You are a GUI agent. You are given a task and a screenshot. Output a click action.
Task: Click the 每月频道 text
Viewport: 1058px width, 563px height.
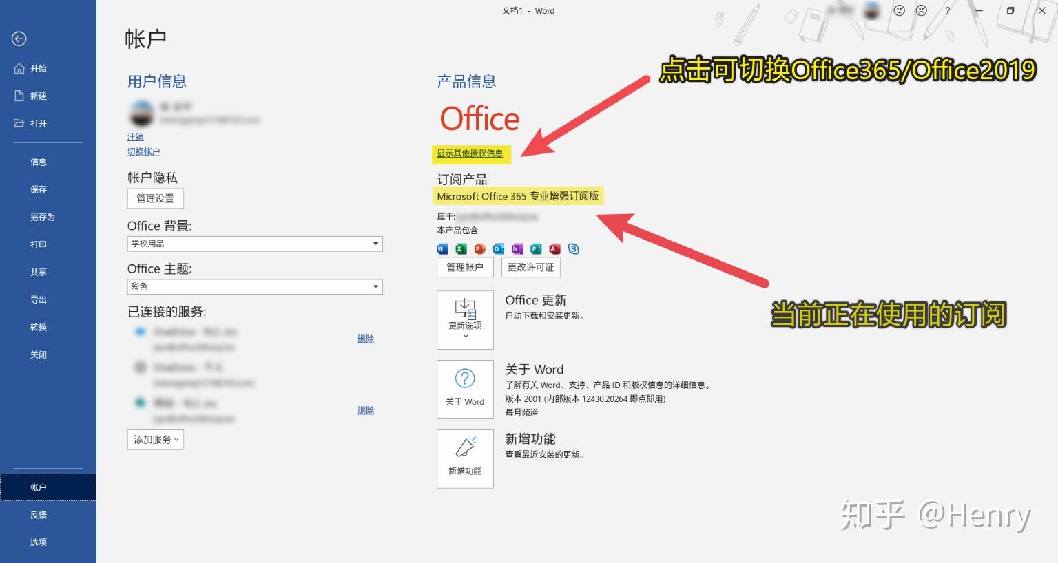click(521, 412)
